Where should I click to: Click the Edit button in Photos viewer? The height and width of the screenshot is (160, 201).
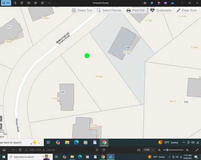click(6, 3)
